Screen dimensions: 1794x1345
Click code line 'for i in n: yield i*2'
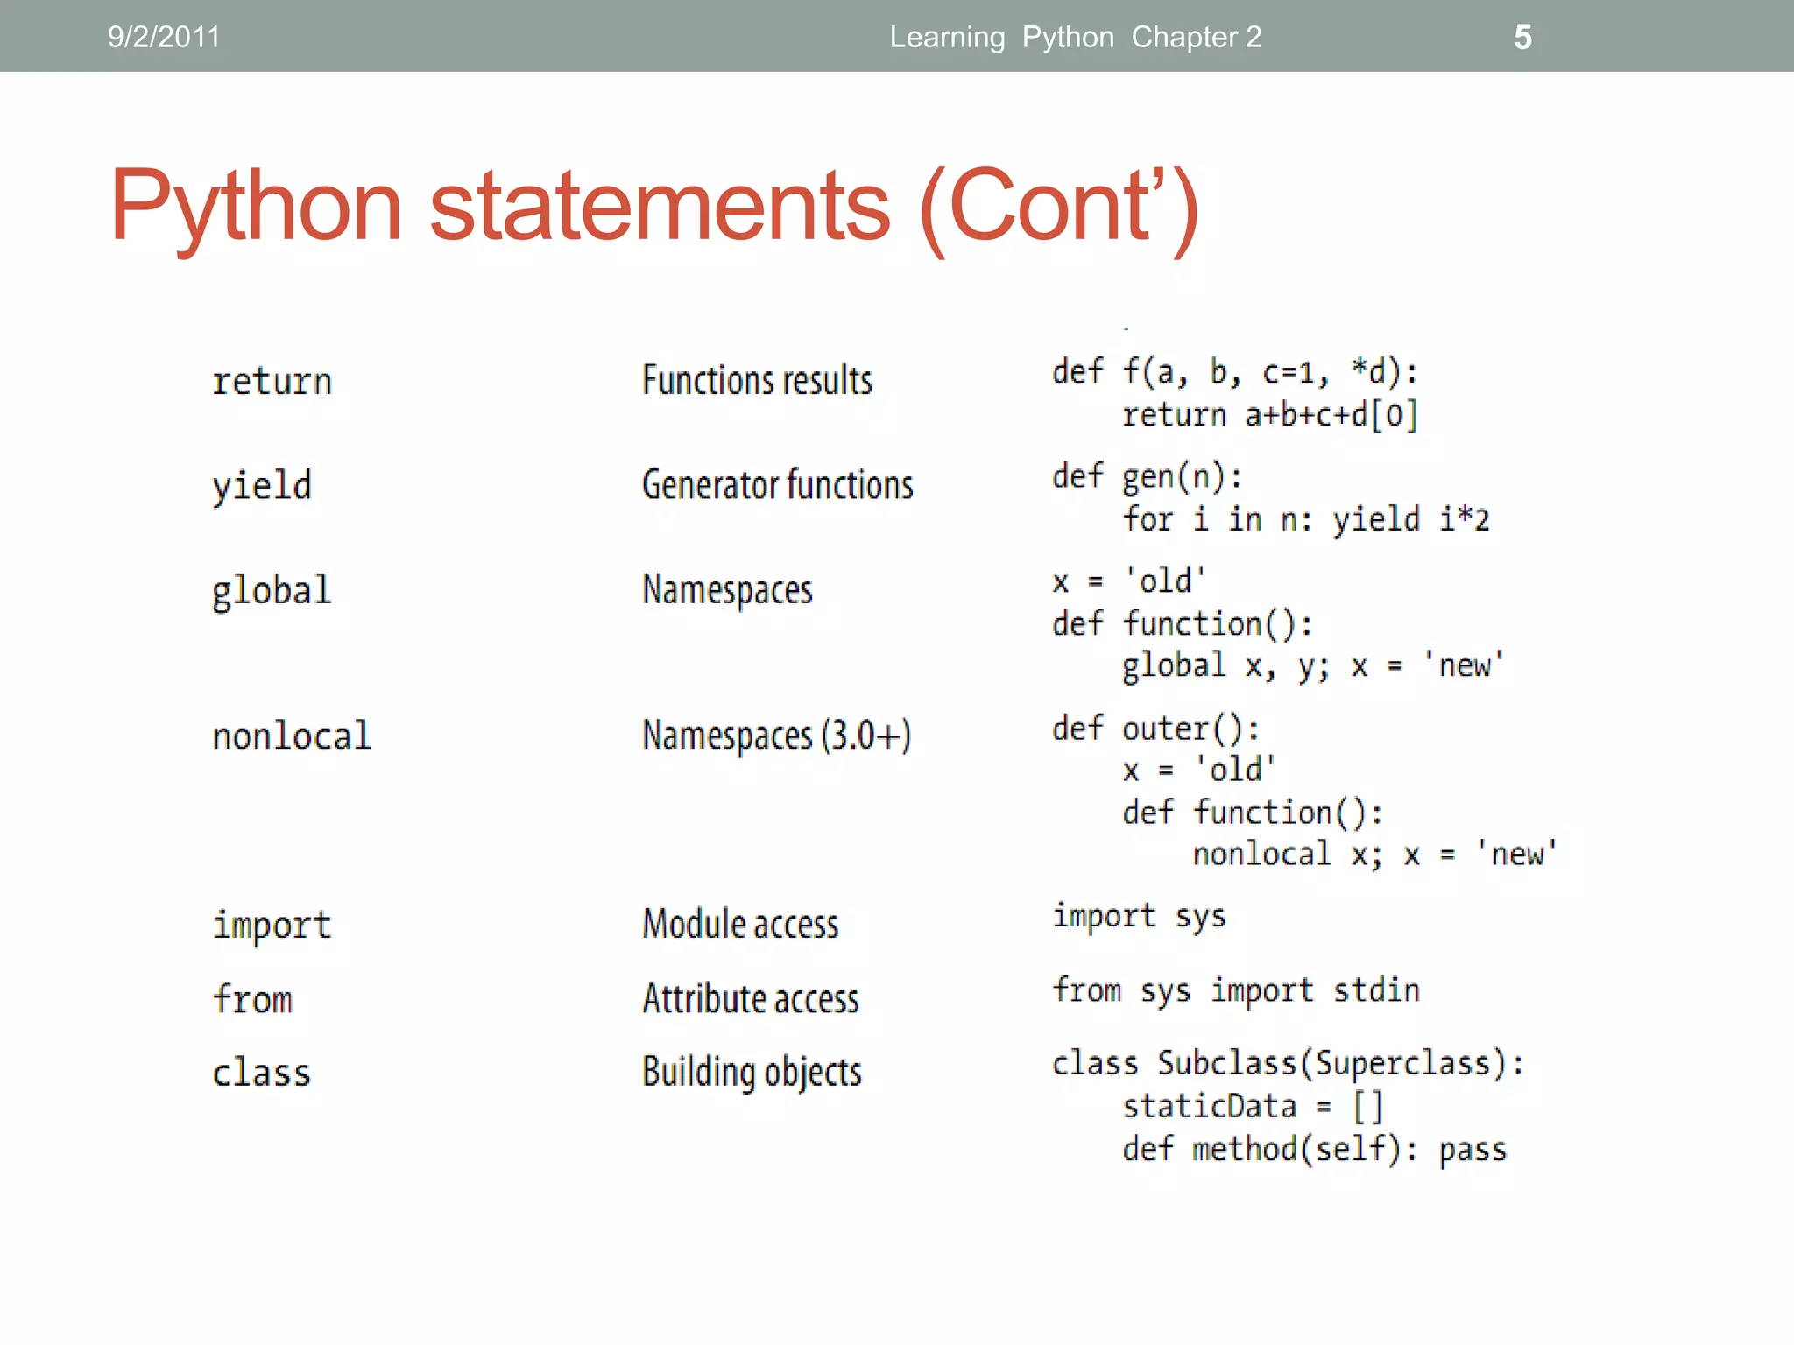point(1306,519)
